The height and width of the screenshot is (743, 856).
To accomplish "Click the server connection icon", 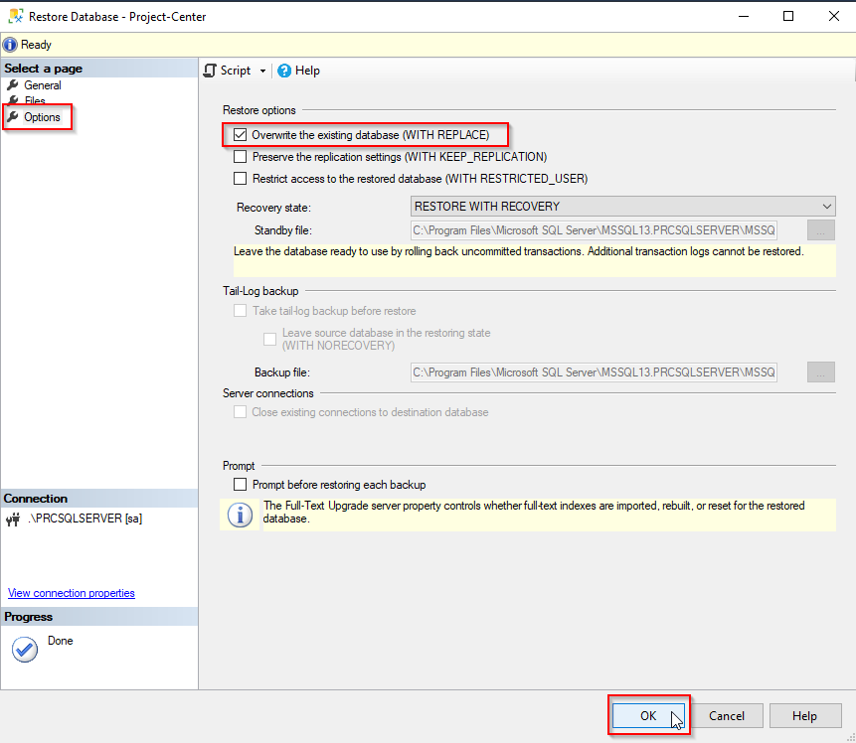I will pos(13,519).
